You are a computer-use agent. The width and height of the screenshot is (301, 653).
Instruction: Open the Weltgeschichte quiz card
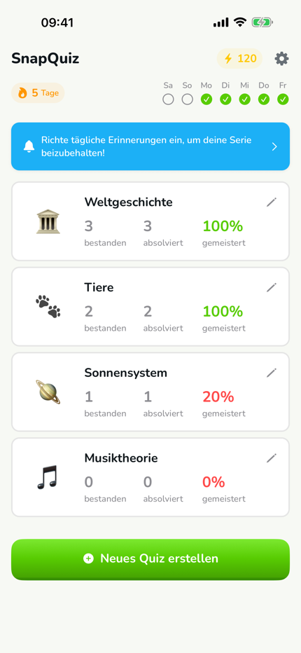pos(150,221)
